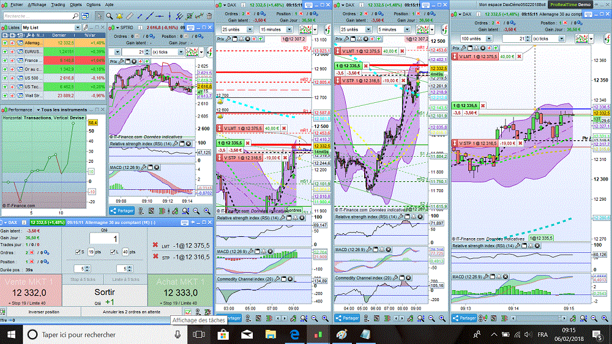Screen dimensions: 612x344
Task: Cancel the LMT order 12 375,5 red cross
Action: [x=155, y=245]
